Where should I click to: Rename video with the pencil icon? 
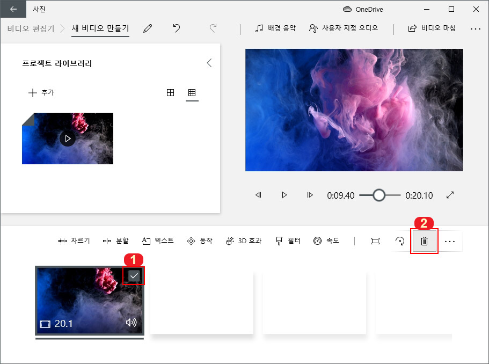pos(148,28)
